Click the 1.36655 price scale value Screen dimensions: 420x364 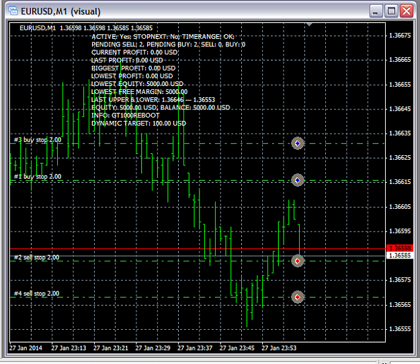[400, 85]
